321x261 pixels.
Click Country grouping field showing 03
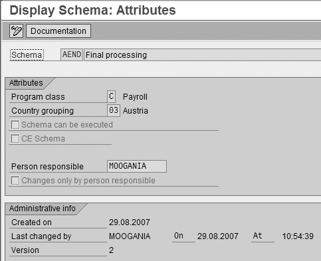point(114,110)
